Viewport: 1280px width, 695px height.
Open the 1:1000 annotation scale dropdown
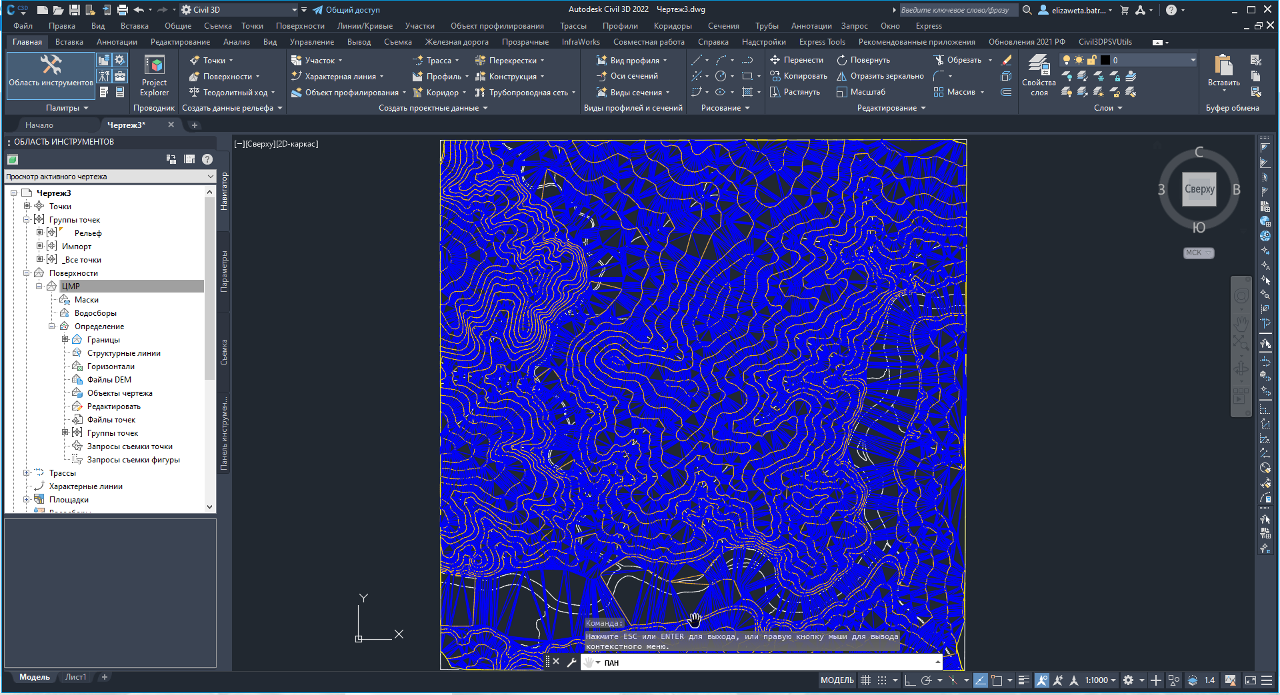point(1100,680)
